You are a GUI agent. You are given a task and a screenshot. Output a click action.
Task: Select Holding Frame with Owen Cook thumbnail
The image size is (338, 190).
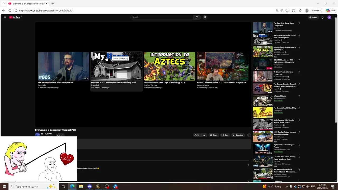(x=263, y=161)
